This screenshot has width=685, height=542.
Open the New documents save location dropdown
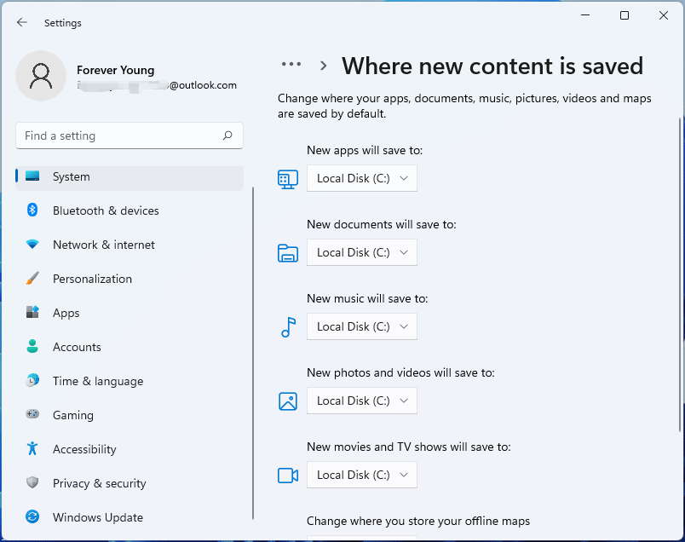pyautogui.click(x=362, y=252)
